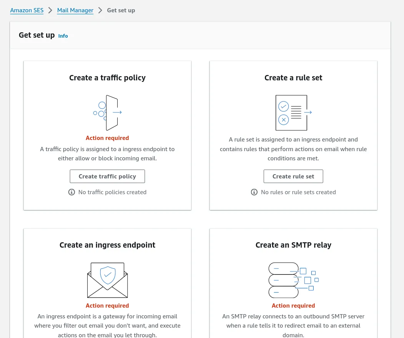Click the rule set description paragraph

293,149
